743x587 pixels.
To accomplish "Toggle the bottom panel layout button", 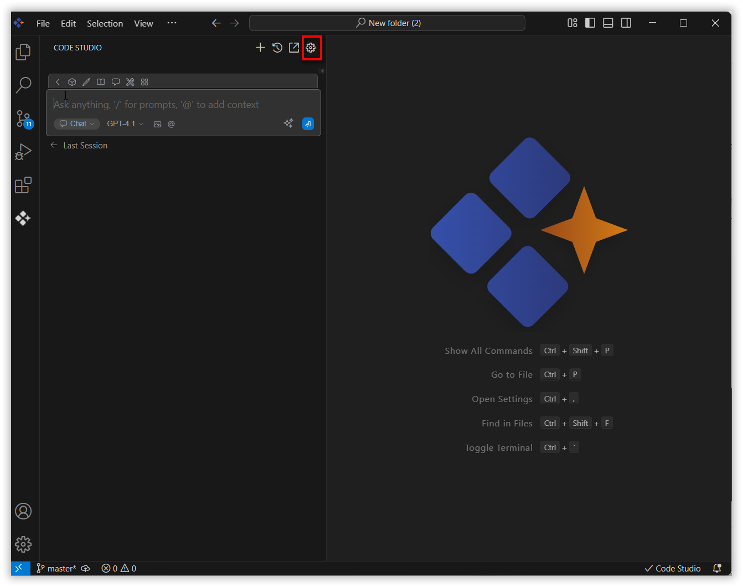I will tap(608, 23).
